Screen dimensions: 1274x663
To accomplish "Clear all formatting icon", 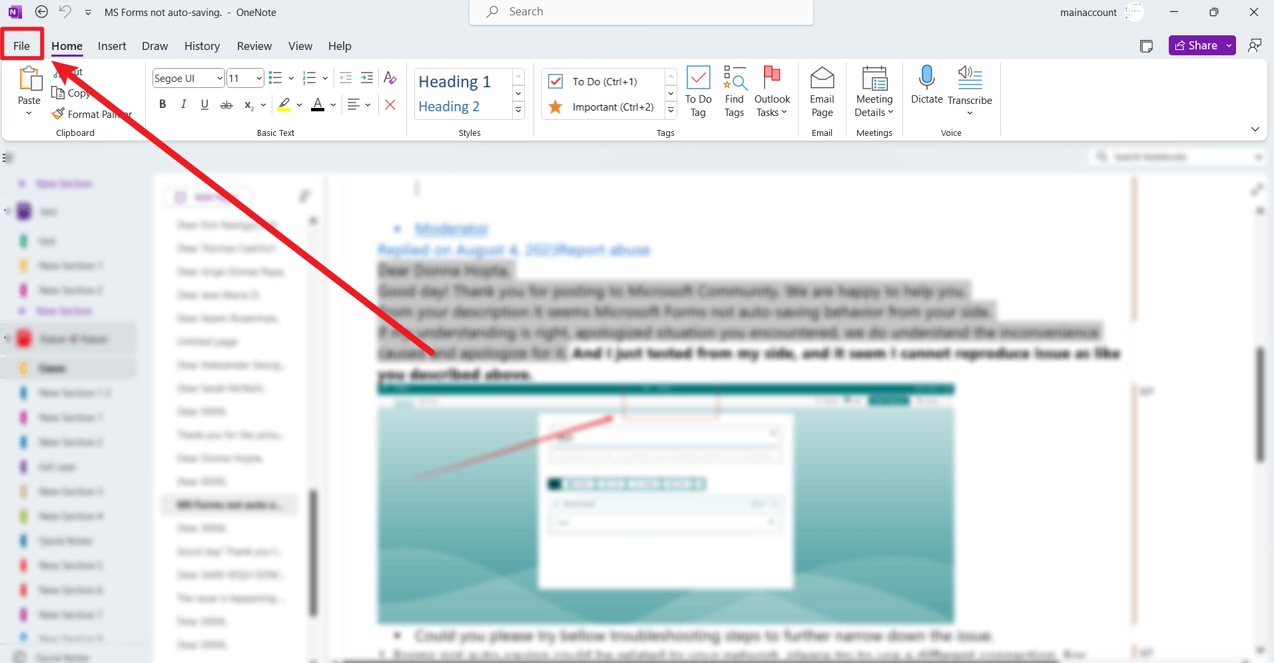I will (x=390, y=78).
